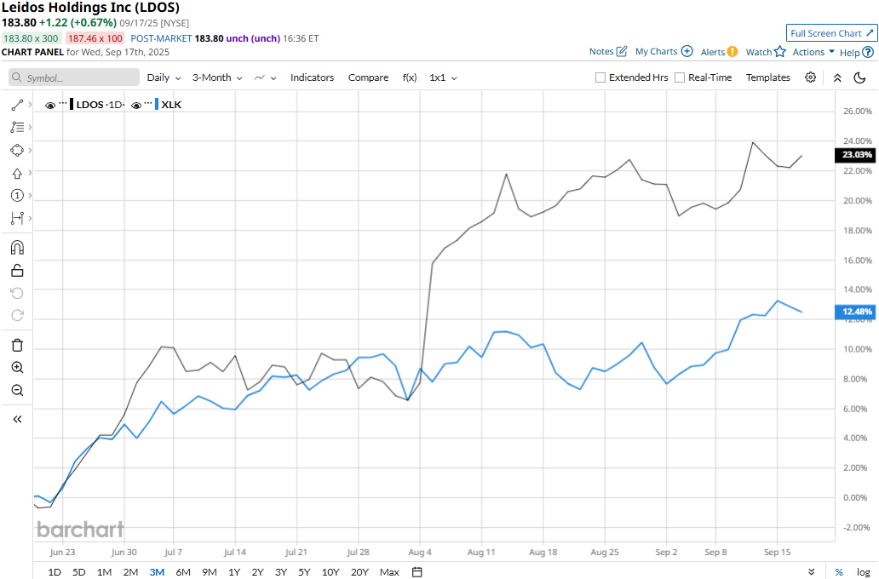Switch to the 1M time range

[x=104, y=571]
